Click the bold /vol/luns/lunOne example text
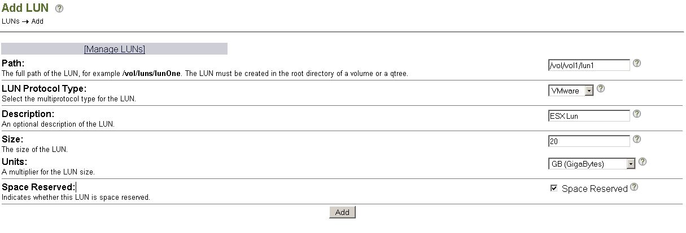 tap(151, 74)
